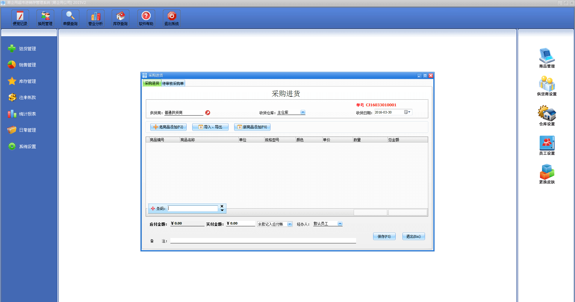Click the 老商品添加(F2) button
Screen dimensions: 575x302
pyautogui.click(x=168, y=127)
